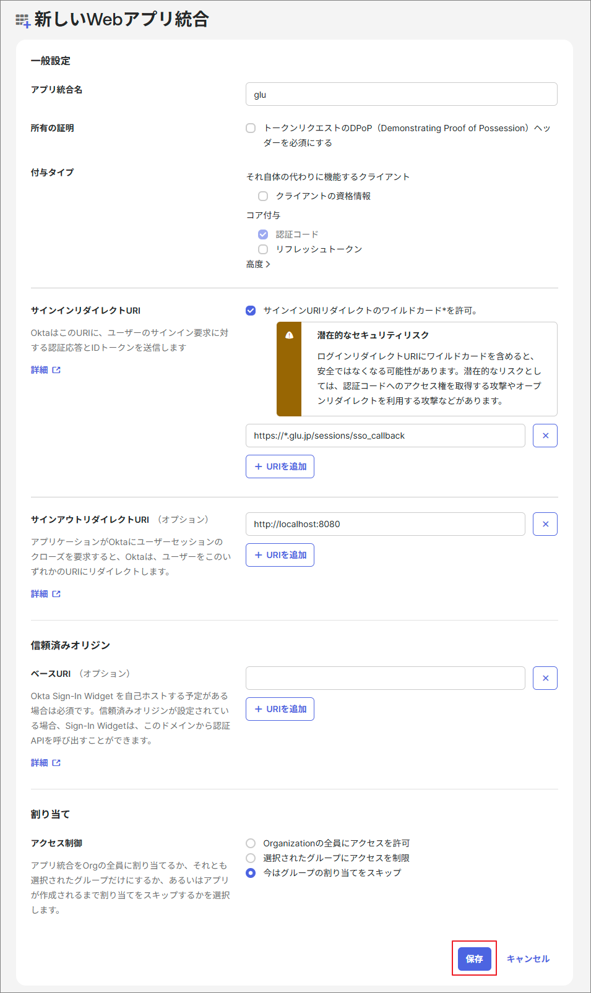Screen dimensions: 591x993
Task: Uncheck the wildcard sign-in URI redirect option
Action: click(251, 311)
